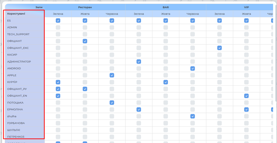
Task: Disable VIP Жовта for ОФІЦІАНТ_EN
Action: coord(246,96)
